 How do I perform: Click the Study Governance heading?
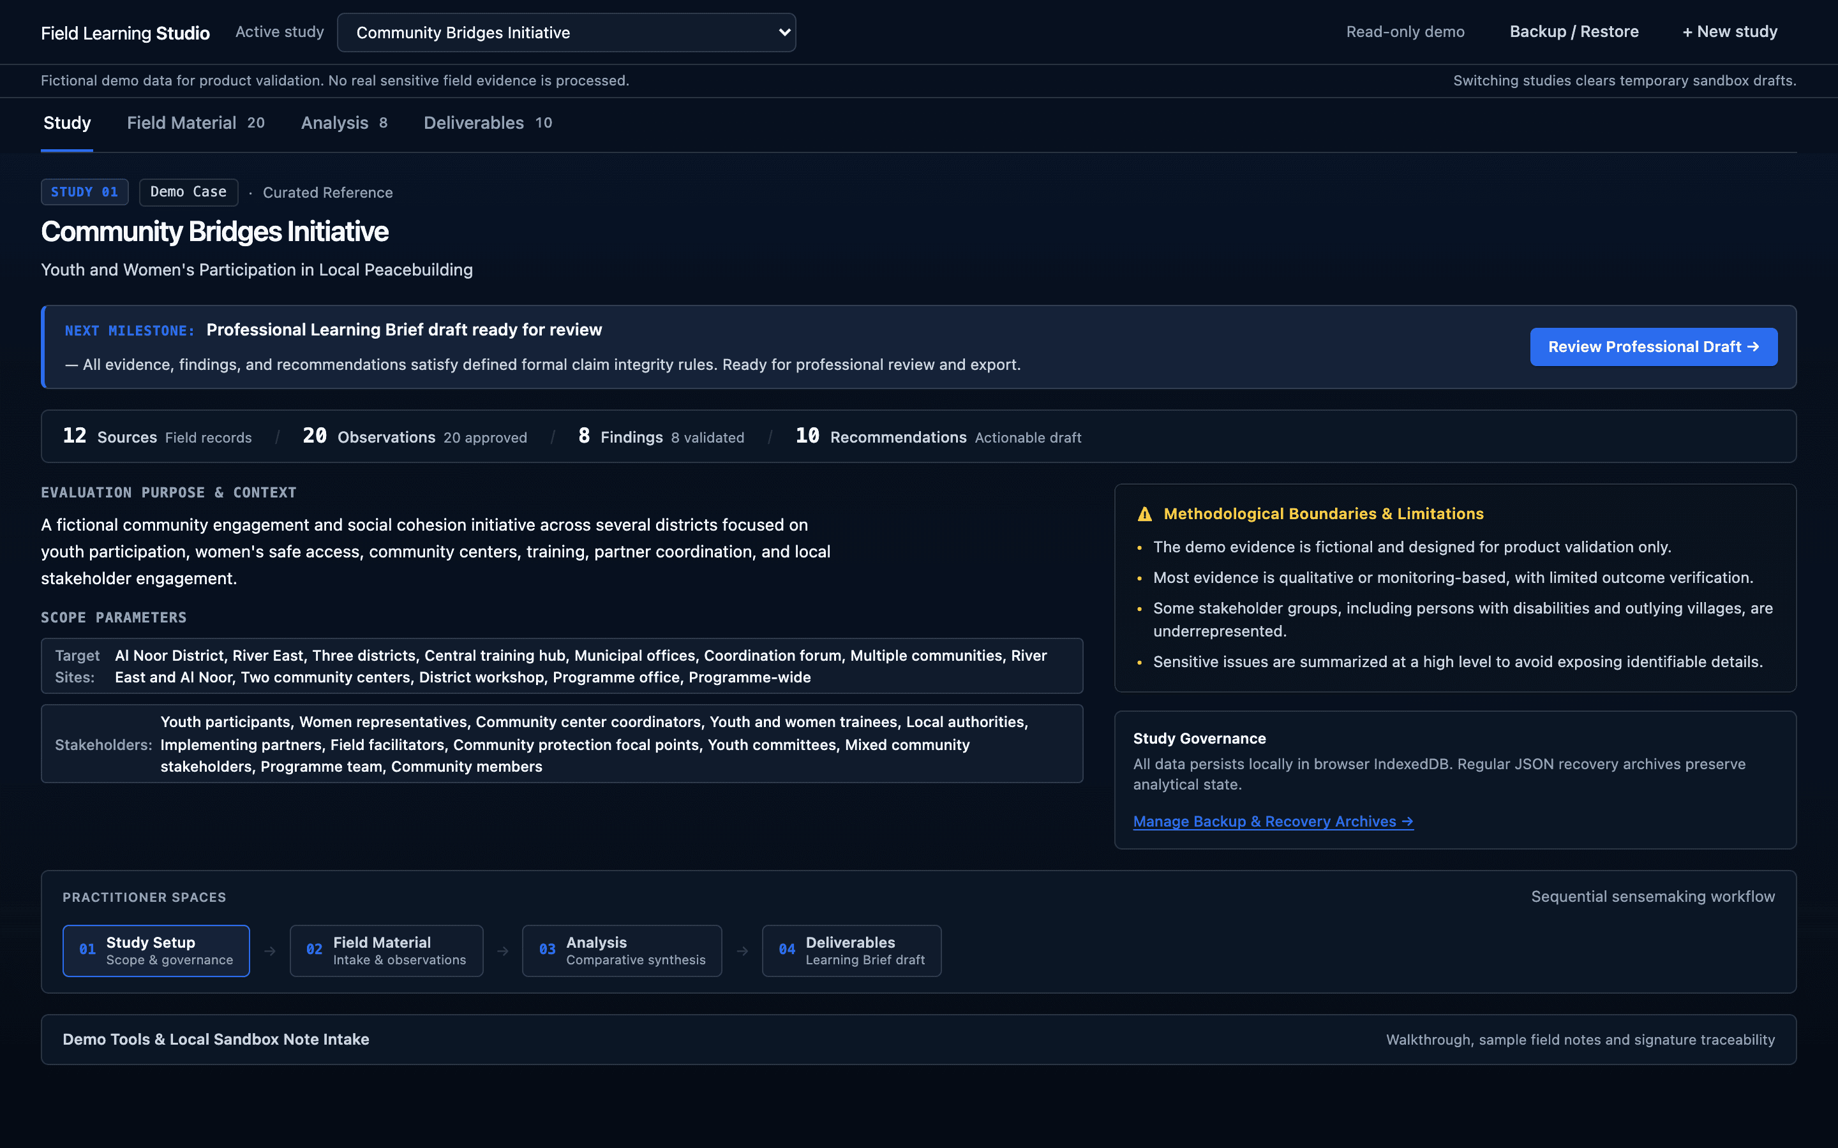(1199, 739)
